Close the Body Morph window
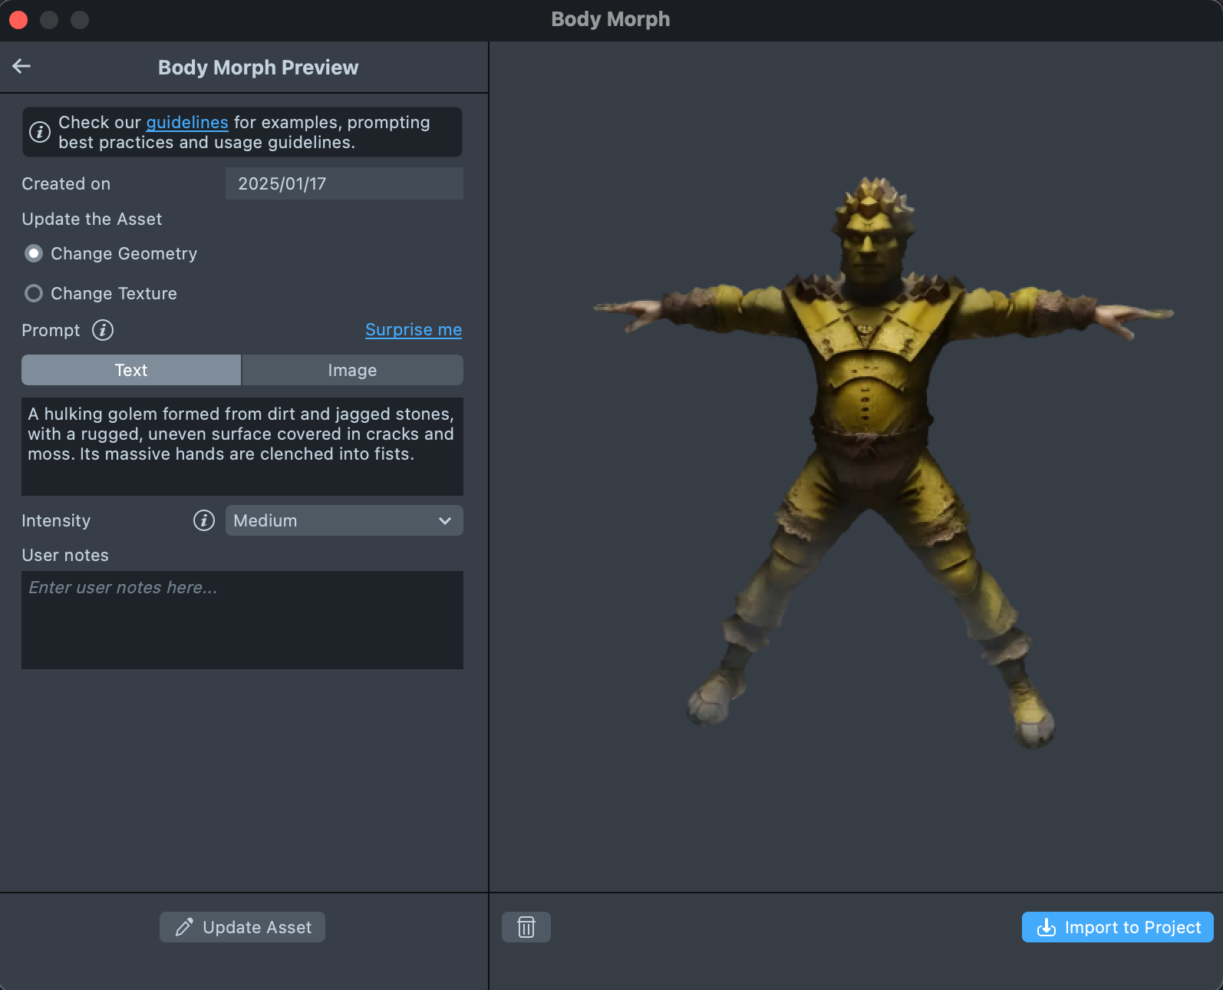Screen dimensions: 1223x990 pyautogui.click(x=18, y=20)
